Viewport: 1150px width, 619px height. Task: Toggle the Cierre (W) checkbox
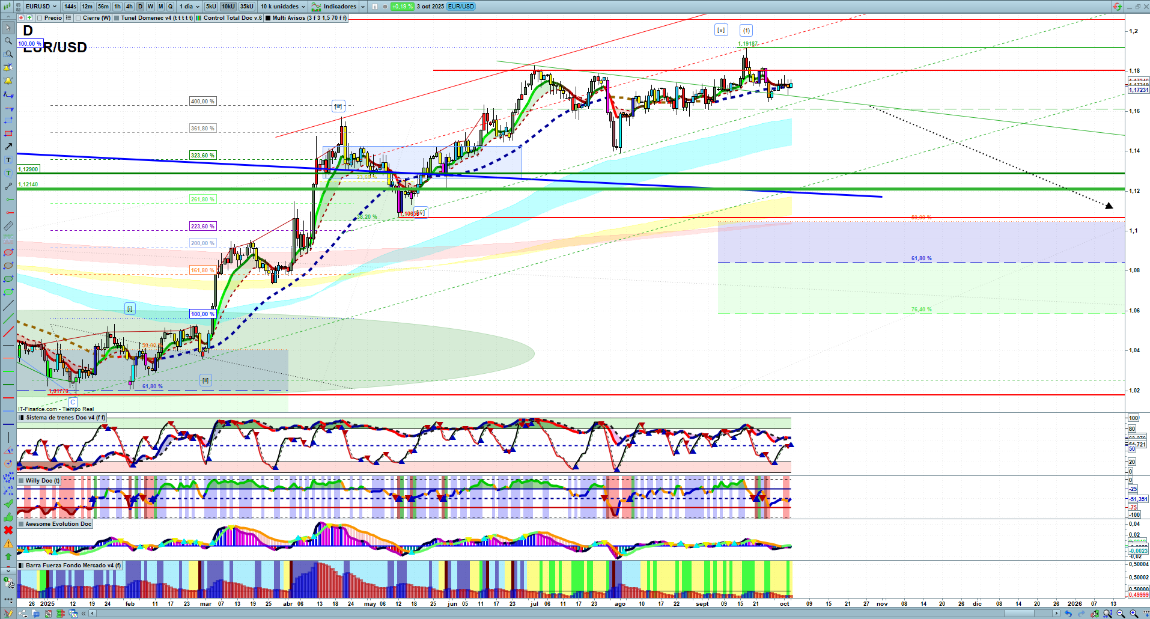[78, 18]
